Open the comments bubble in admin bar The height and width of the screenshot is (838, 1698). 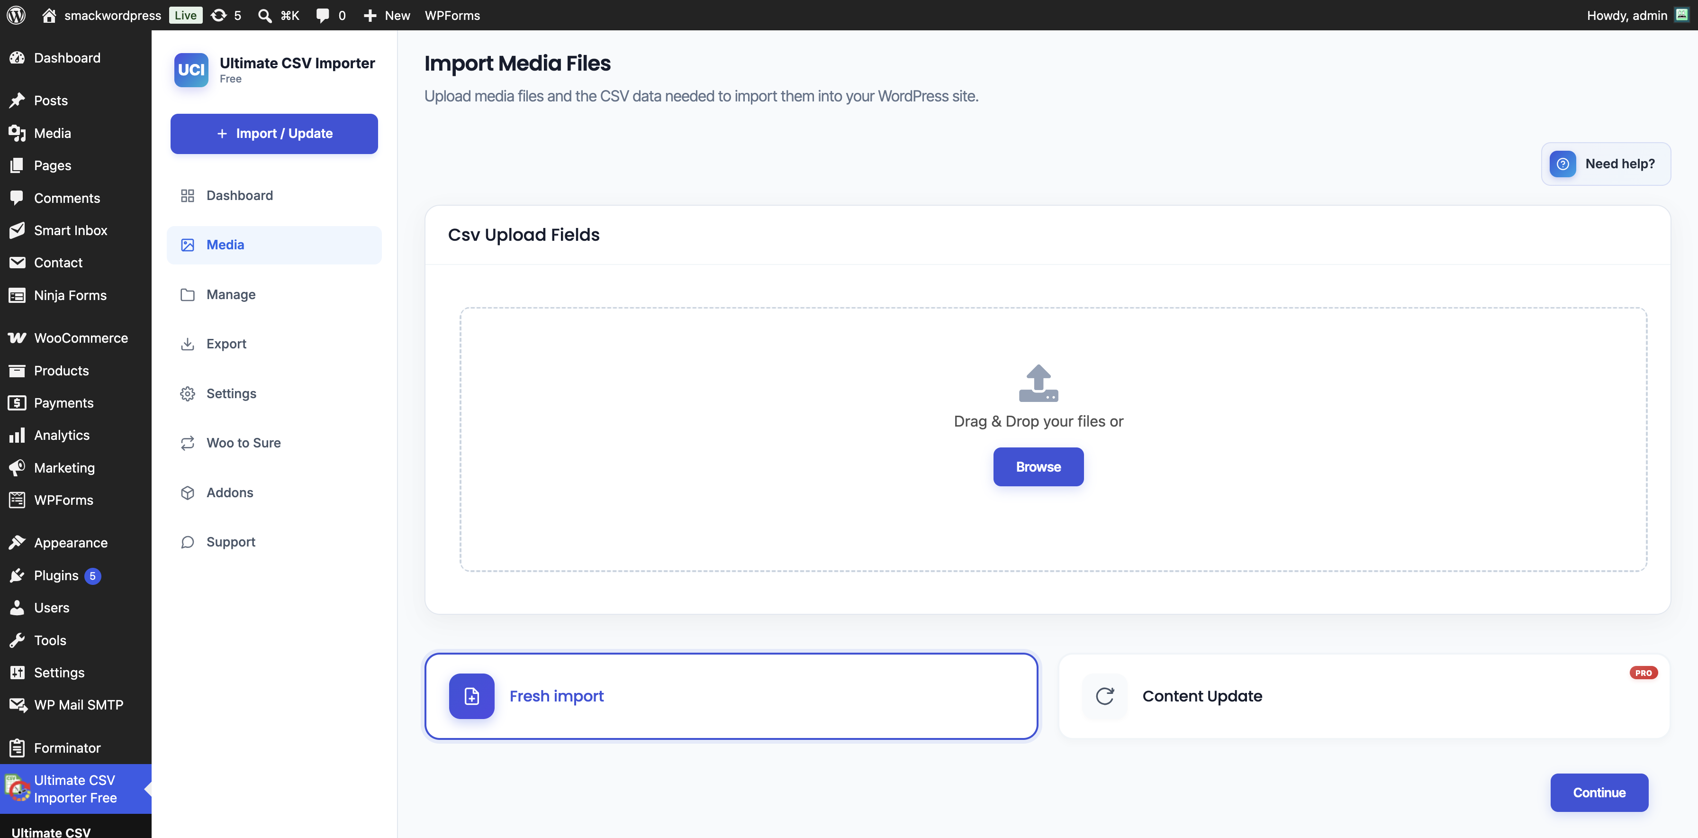click(x=322, y=15)
